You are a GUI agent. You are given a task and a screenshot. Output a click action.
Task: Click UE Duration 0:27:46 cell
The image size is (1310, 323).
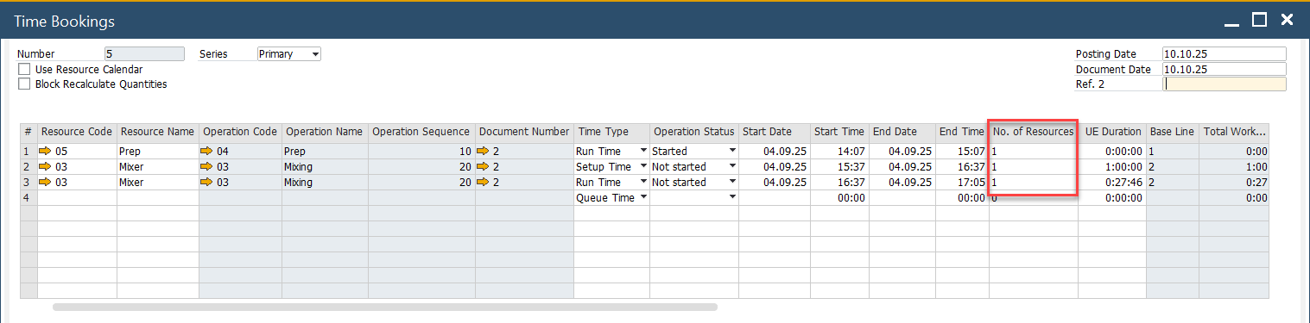tap(1112, 182)
